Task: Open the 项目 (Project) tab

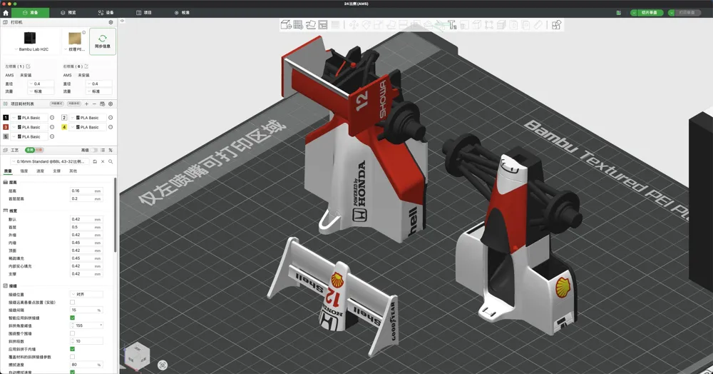Action: [x=144, y=13]
